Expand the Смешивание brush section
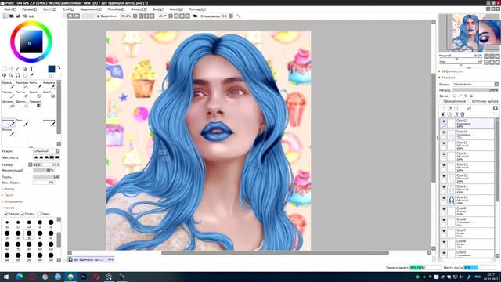The width and height of the screenshot is (501, 282). [x=13, y=201]
